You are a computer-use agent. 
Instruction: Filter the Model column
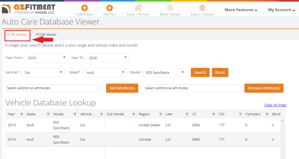[x=75, y=114]
